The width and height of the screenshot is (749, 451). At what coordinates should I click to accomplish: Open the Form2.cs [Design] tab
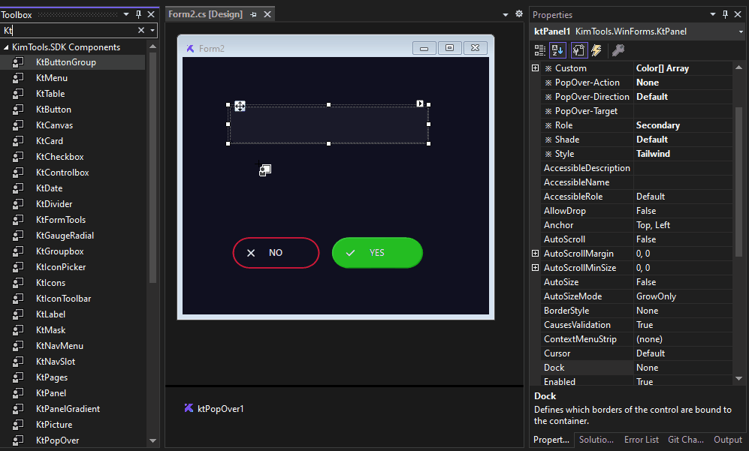(204, 14)
